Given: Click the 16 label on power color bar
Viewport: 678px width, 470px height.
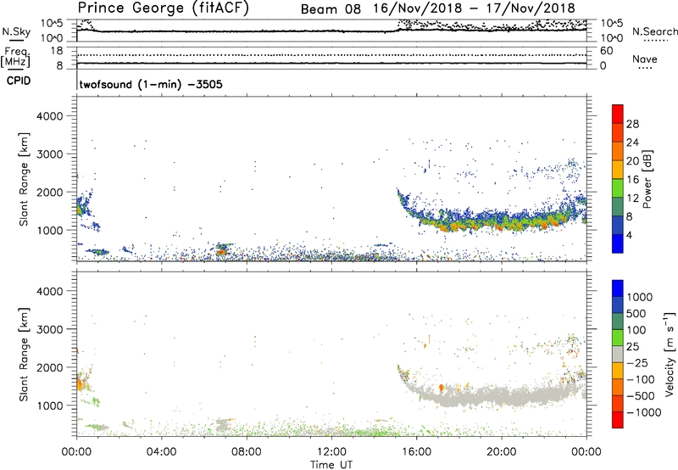Looking at the screenshot, I should click(632, 180).
